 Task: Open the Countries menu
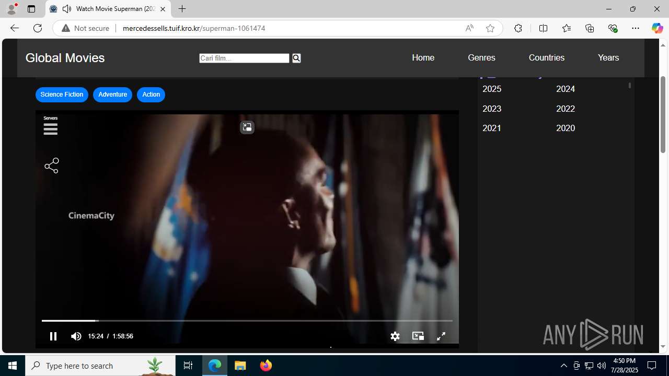click(x=547, y=57)
